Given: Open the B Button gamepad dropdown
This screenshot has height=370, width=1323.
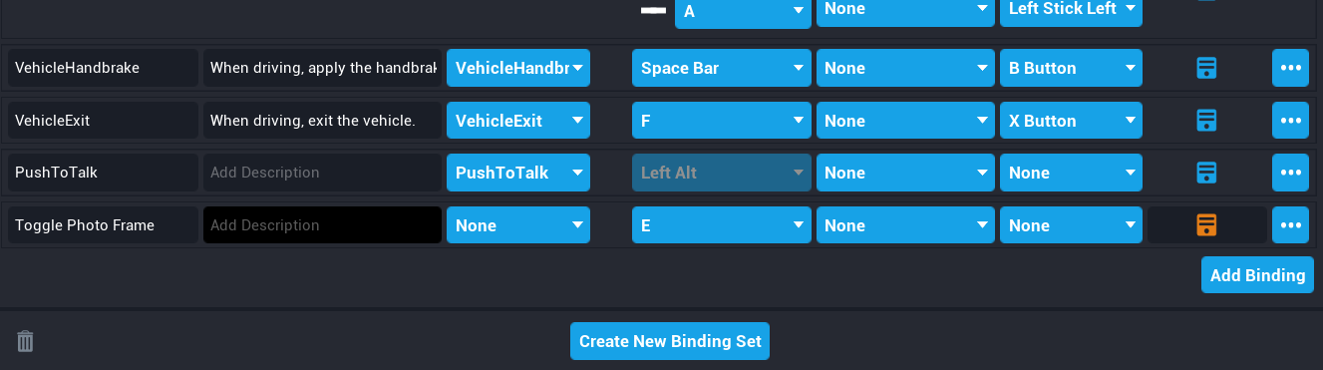Looking at the screenshot, I should coord(1071,69).
